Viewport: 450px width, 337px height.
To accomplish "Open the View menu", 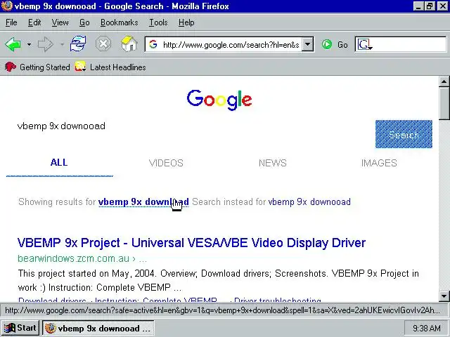I will pyautogui.click(x=60, y=22).
